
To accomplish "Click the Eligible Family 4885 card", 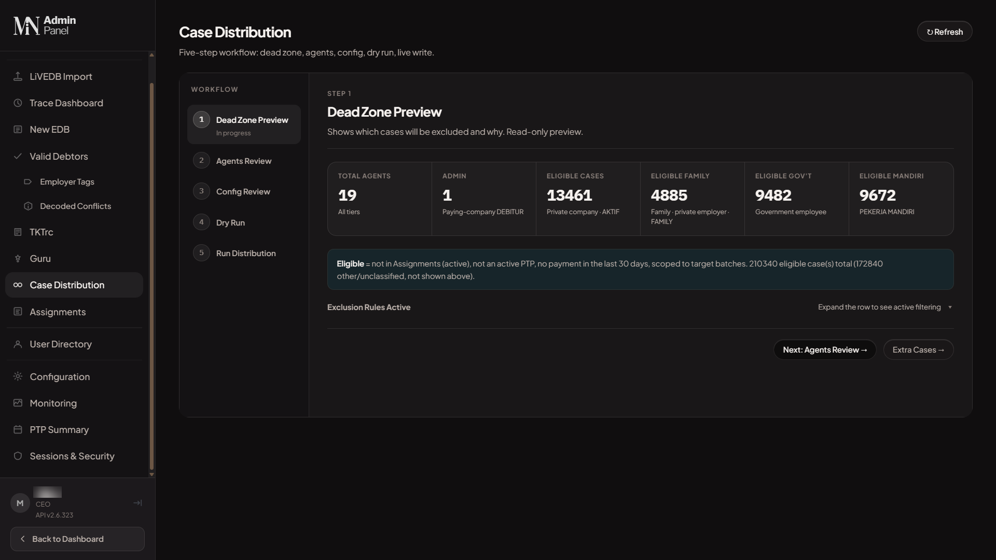I will pyautogui.click(x=693, y=199).
